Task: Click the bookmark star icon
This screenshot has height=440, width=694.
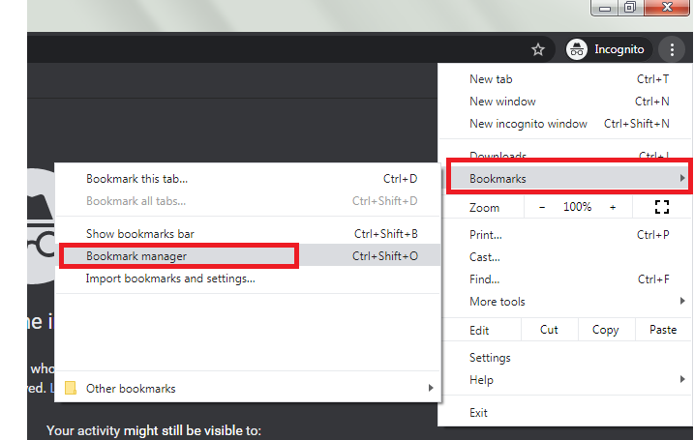Action: 538,49
